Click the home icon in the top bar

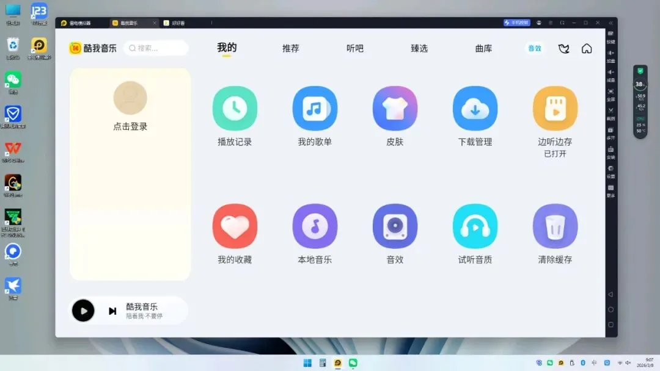(586, 49)
